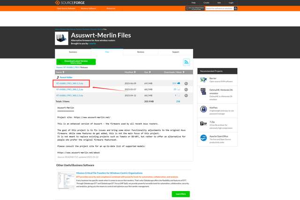
Task: Click downloads chart icon for 2023-06-09 file
Action: [179, 83]
